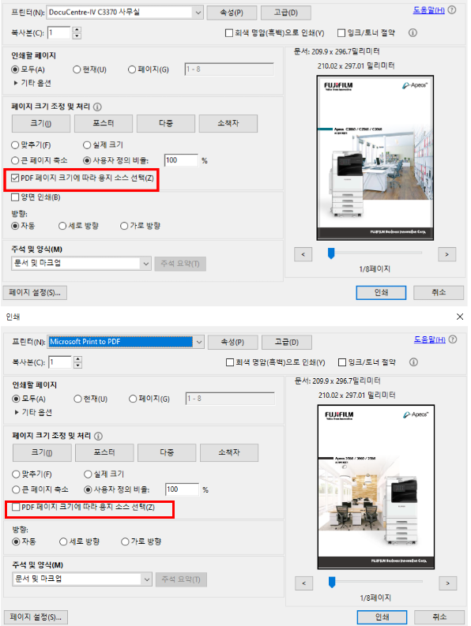Select 모두(A) radio in upper dialog
The height and width of the screenshot is (626, 471).
click(x=15, y=69)
